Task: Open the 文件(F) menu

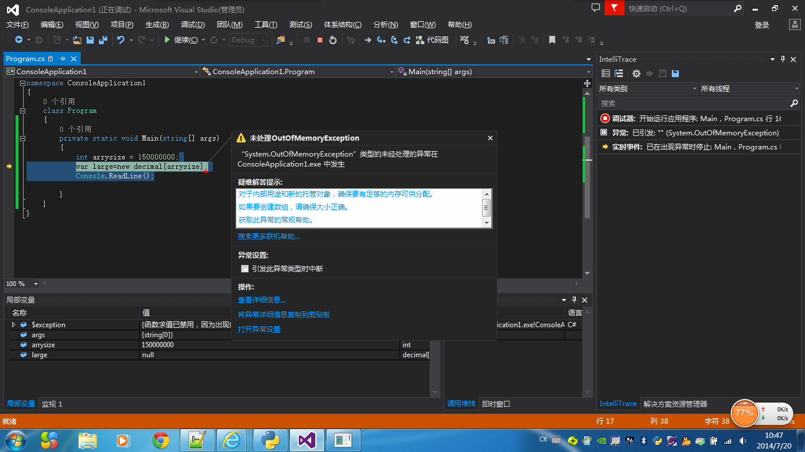Action: click(17, 25)
